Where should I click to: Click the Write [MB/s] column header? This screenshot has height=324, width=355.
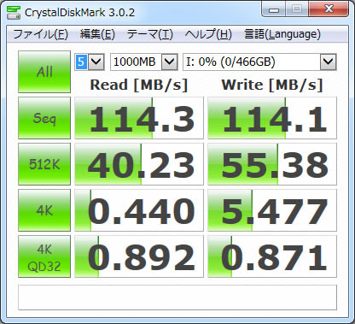pyautogui.click(x=272, y=85)
